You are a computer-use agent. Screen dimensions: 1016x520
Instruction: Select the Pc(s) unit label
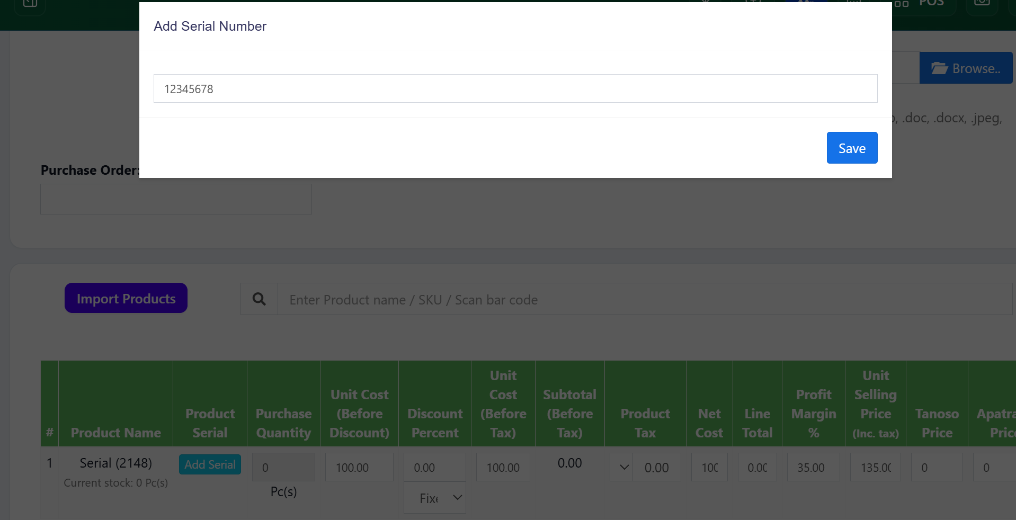[x=283, y=491]
